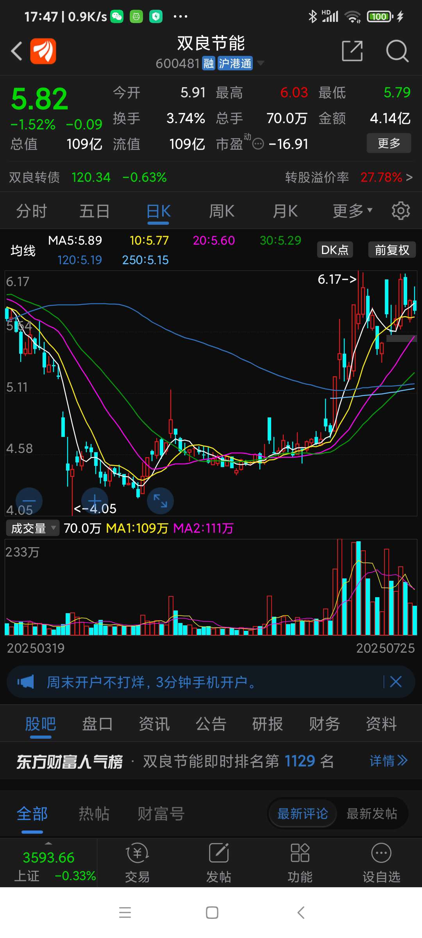422x938 pixels.
Task: Open the 研报 research tab
Action: coord(268,724)
